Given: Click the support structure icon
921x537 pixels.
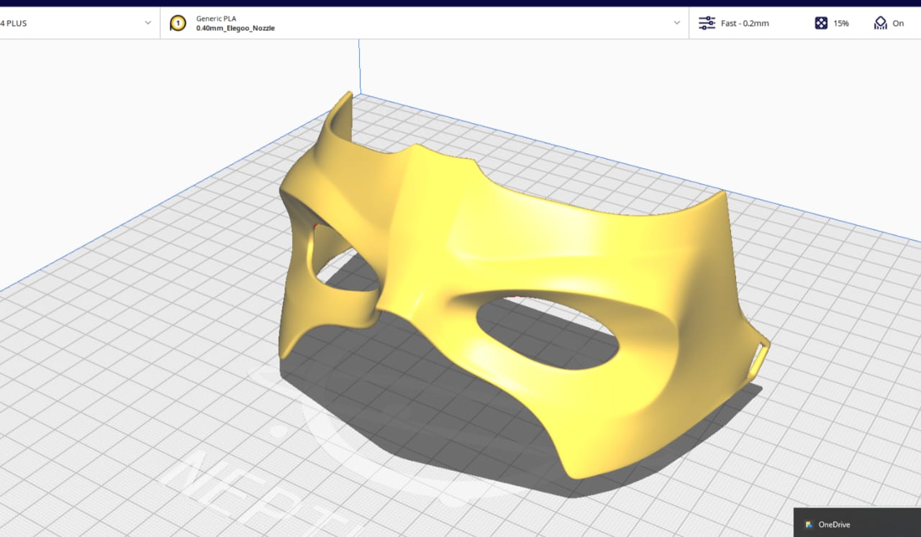Looking at the screenshot, I should click(880, 23).
